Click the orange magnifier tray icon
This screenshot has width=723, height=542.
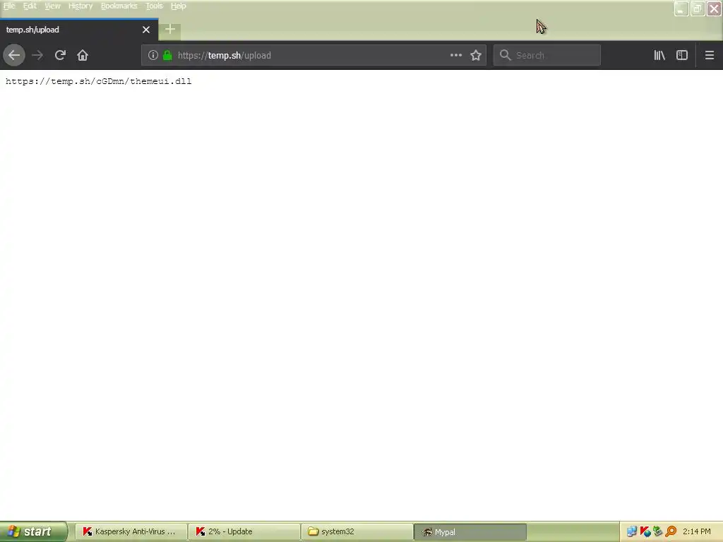point(671,532)
